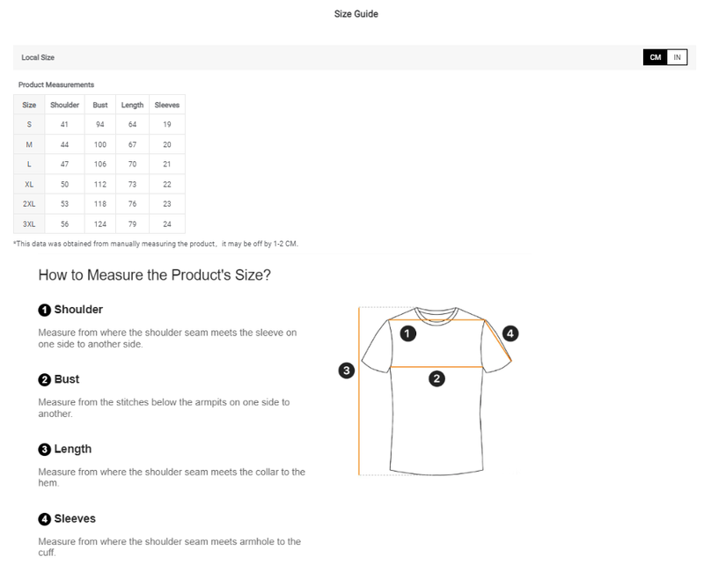The width and height of the screenshot is (704, 579).
Task: Click the number 1 marker on the shirt diagram
Action: [407, 333]
